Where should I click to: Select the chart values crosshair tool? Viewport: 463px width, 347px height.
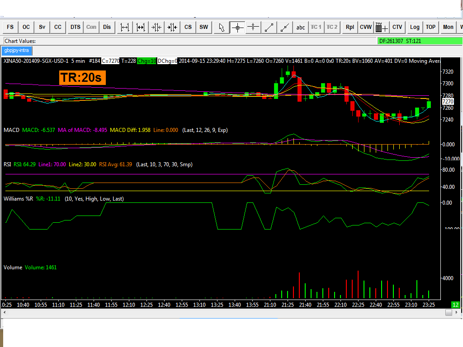pos(237,27)
